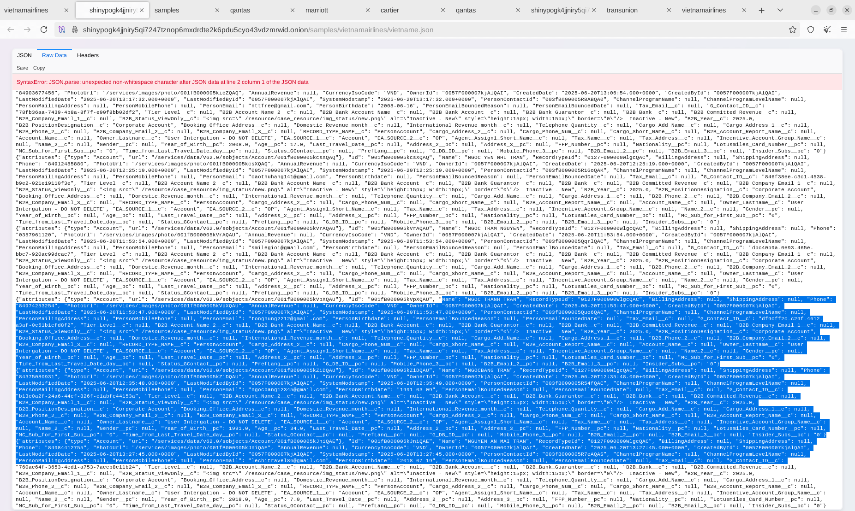Click the Copy button in JSON viewer
855x511 pixels.
(39, 68)
